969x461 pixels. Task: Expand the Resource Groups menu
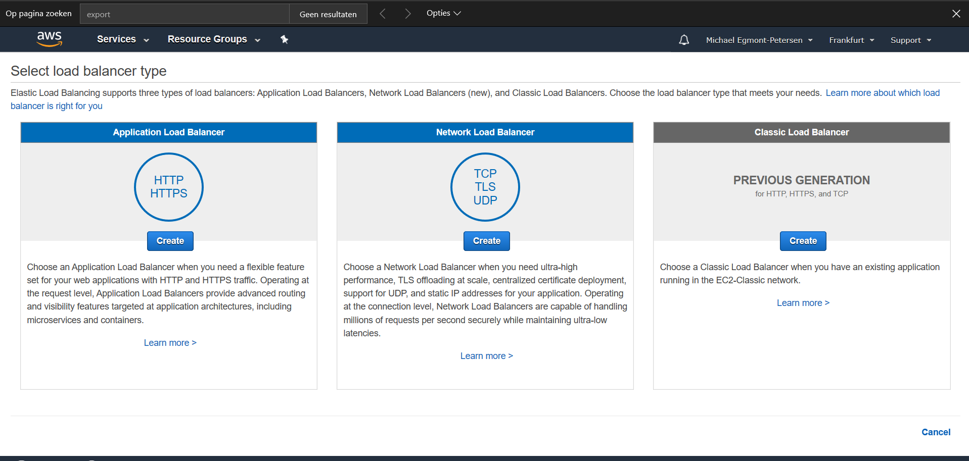pos(214,39)
